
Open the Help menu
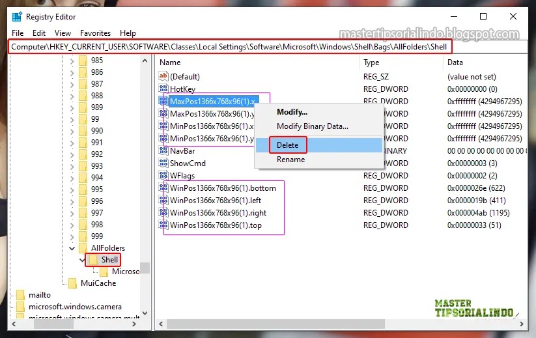click(x=128, y=33)
